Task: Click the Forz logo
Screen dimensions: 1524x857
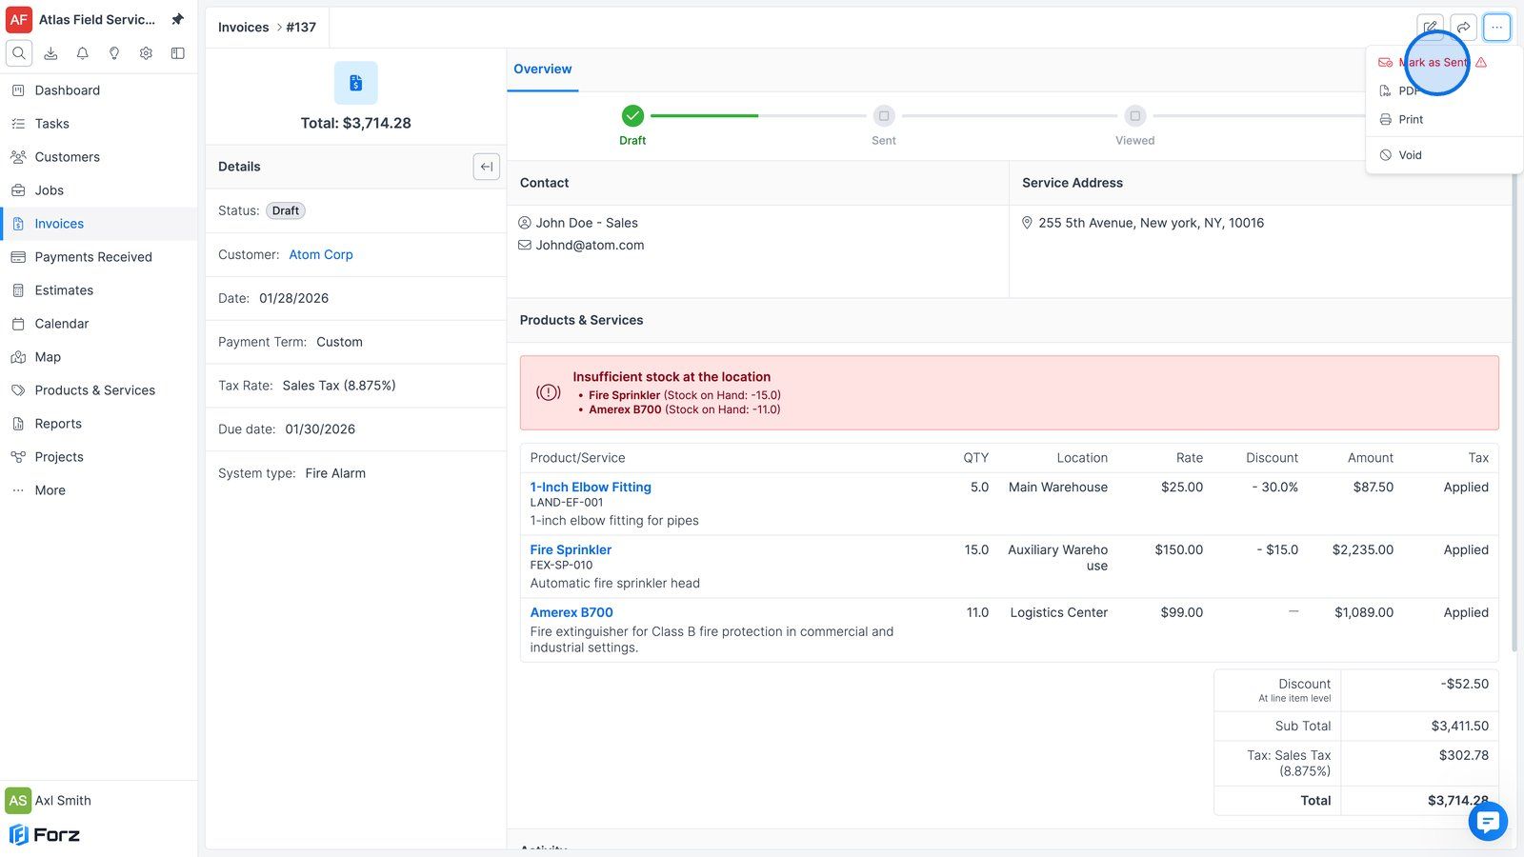Action: 45,835
